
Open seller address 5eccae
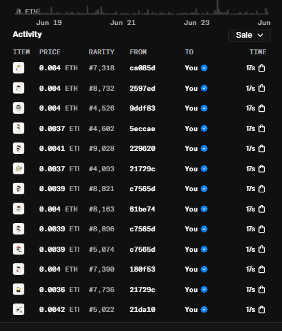143,128
